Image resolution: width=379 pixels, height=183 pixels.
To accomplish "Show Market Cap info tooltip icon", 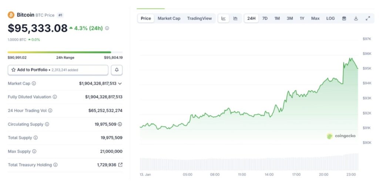I will (x=34, y=83).
